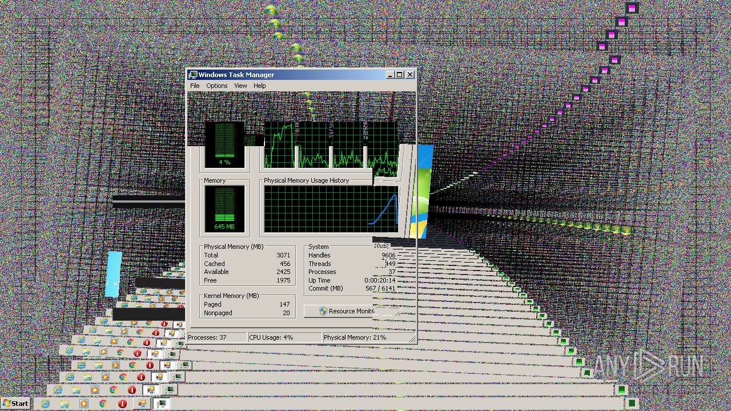Maximize the Windows Task Manager window
Viewport: 731px width, 411px height.
pos(400,75)
